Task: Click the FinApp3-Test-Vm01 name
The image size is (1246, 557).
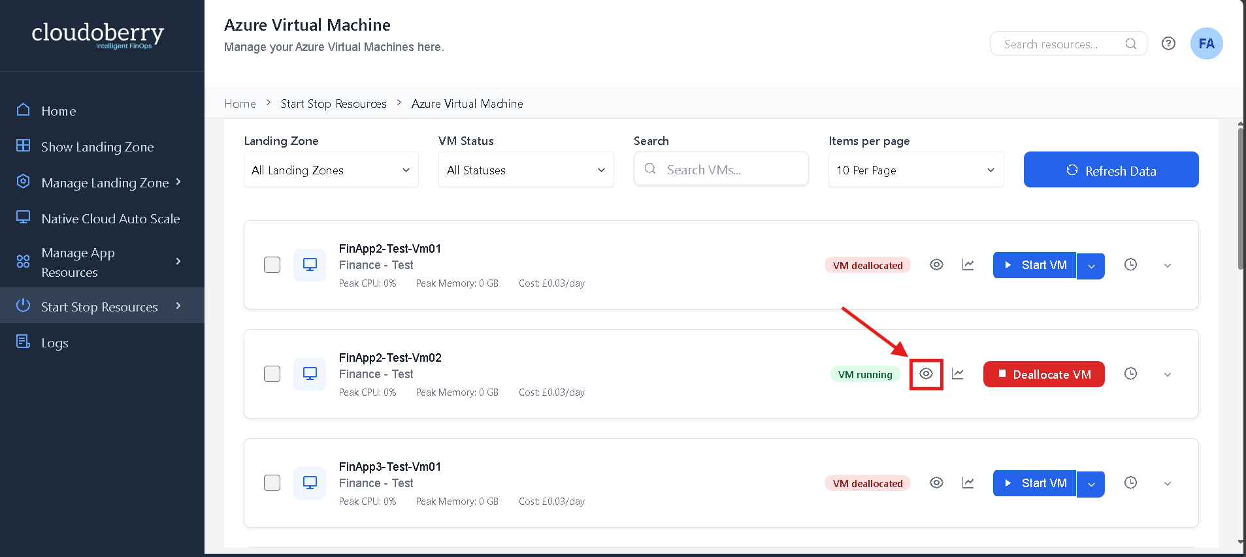Action: (390, 466)
